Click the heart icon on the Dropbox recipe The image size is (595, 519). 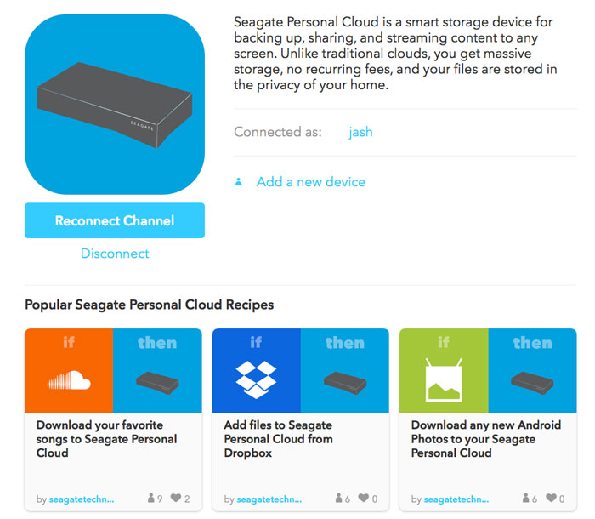[363, 499]
